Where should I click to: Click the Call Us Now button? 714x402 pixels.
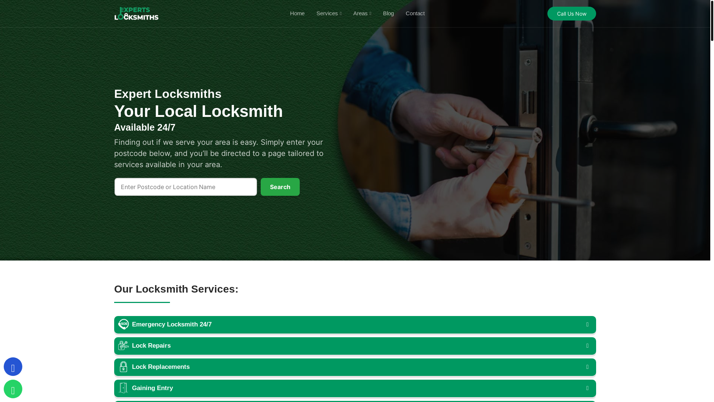point(572,14)
